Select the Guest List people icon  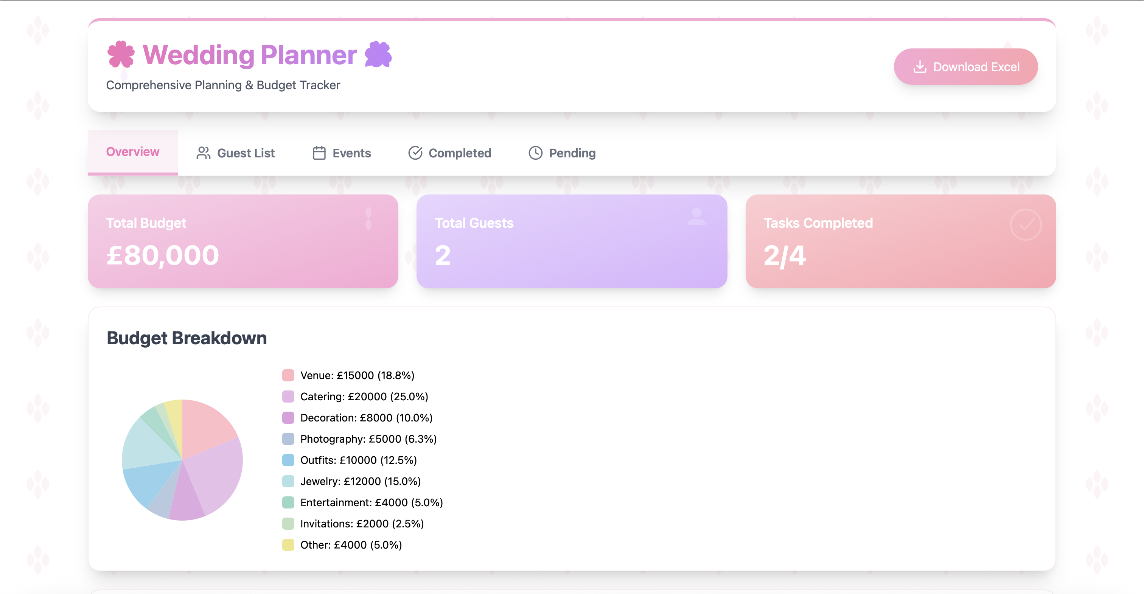(204, 153)
